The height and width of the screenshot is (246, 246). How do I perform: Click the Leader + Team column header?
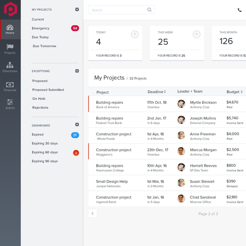click(190, 92)
